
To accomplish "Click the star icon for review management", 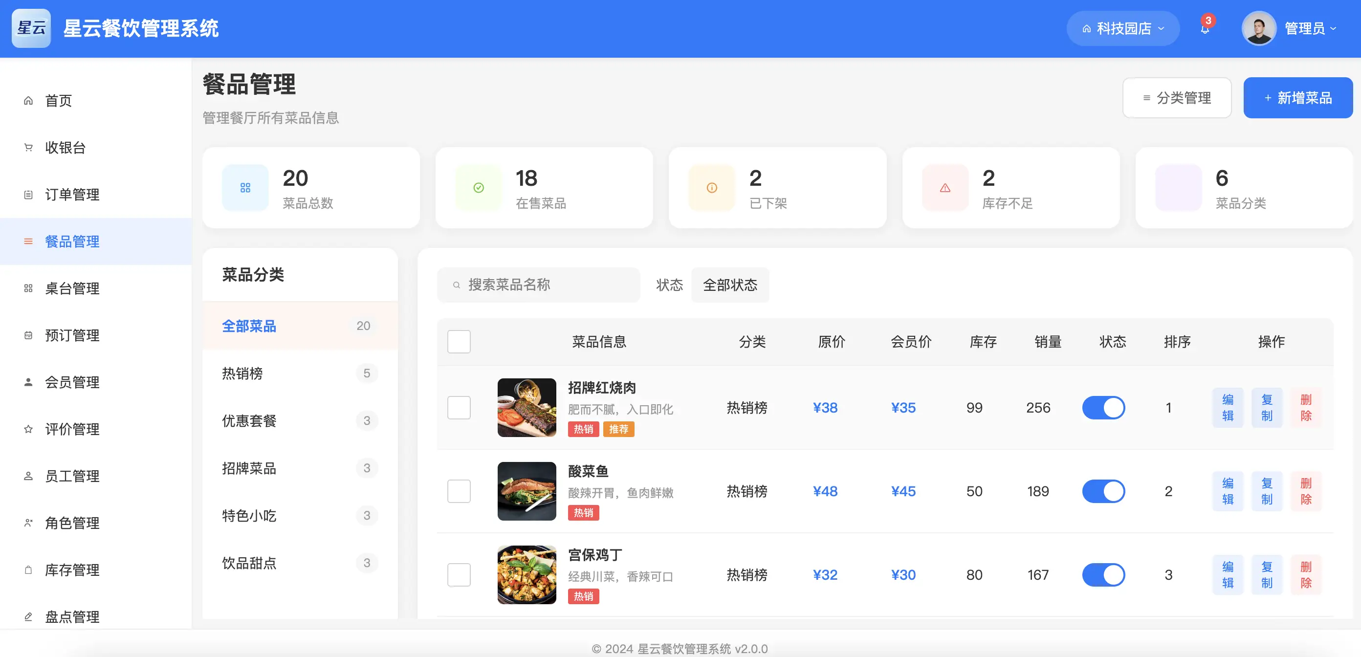I will click(28, 429).
